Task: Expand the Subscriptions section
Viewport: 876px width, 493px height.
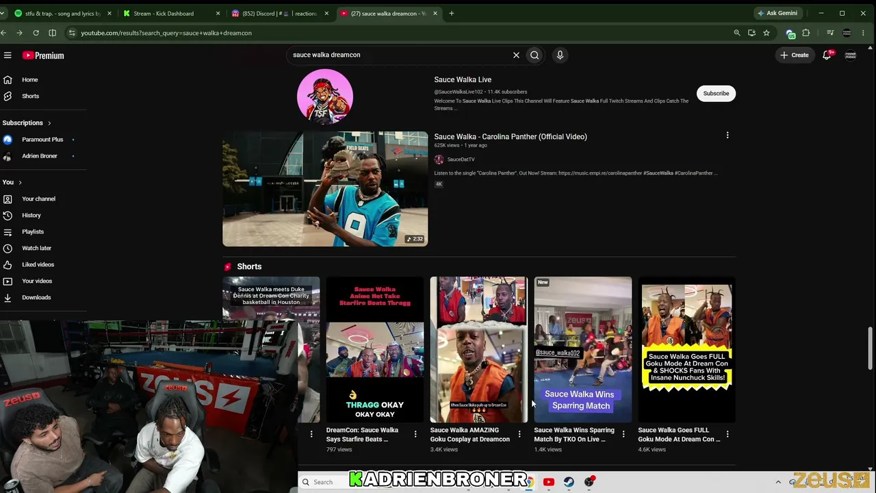Action: (x=27, y=123)
